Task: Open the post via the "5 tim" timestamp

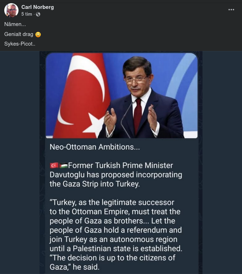Action: [27, 14]
